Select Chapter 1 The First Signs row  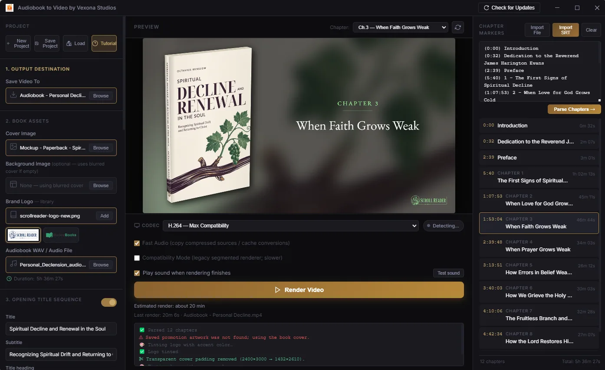(539, 177)
